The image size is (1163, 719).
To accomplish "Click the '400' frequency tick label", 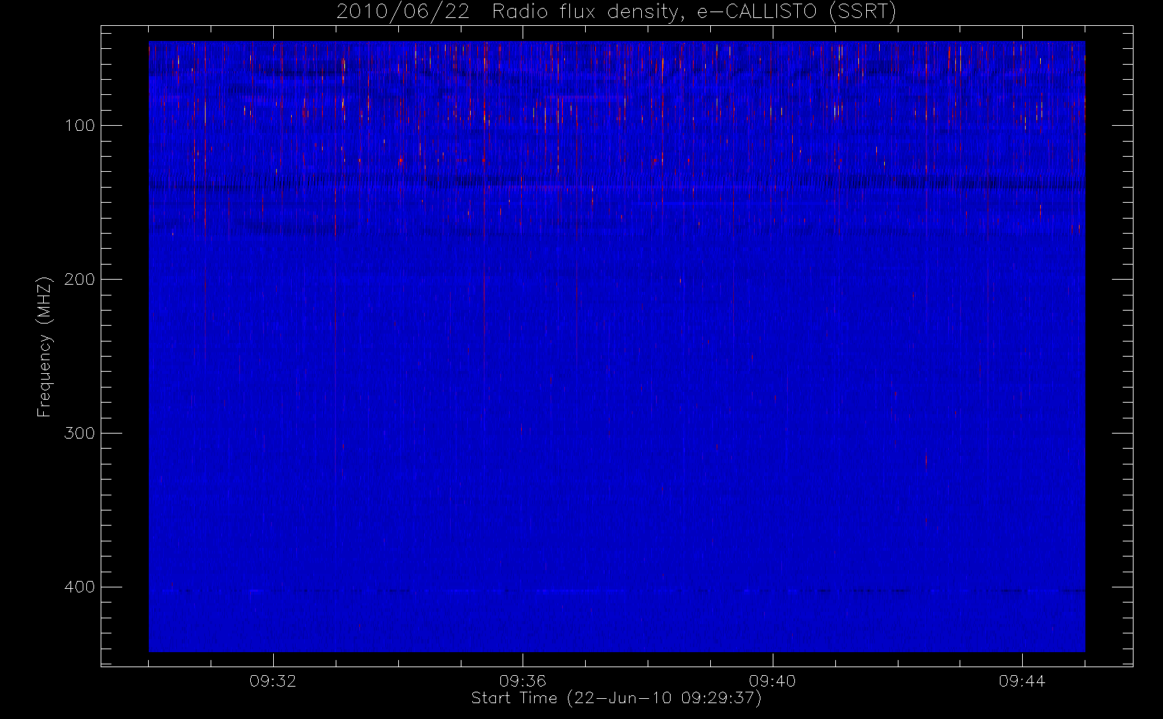I will tap(80, 587).
